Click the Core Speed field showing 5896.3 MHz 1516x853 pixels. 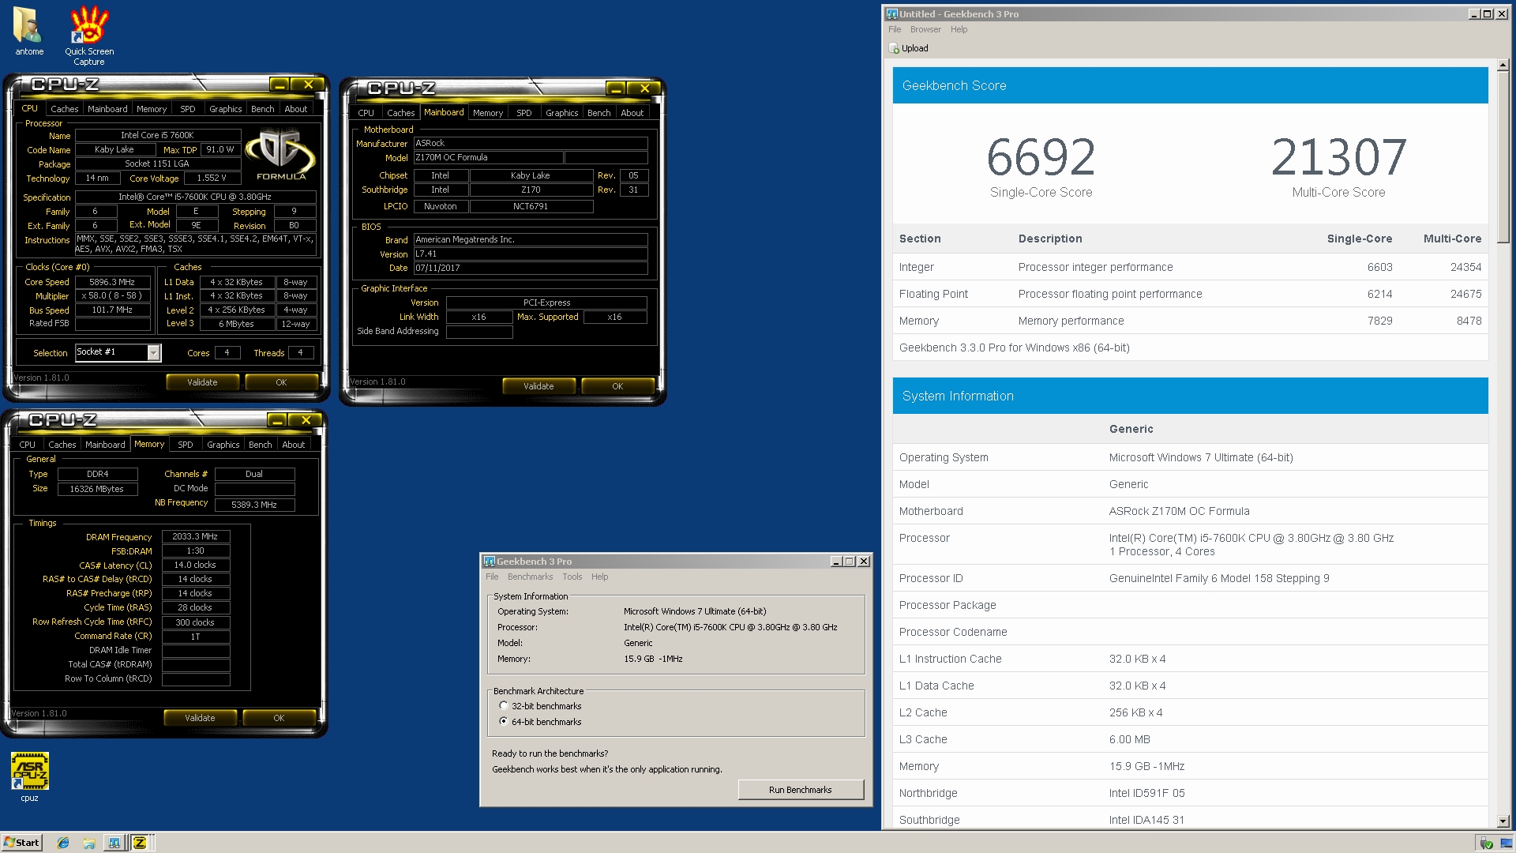pos(112,282)
